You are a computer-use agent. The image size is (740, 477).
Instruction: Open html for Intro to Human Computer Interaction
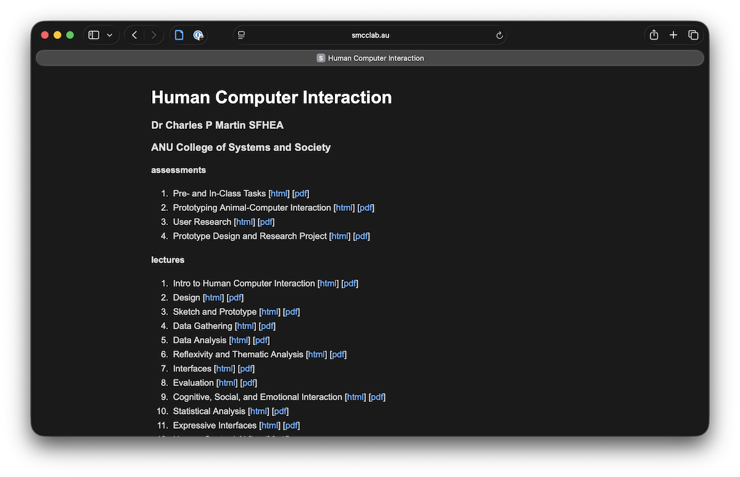[328, 283]
